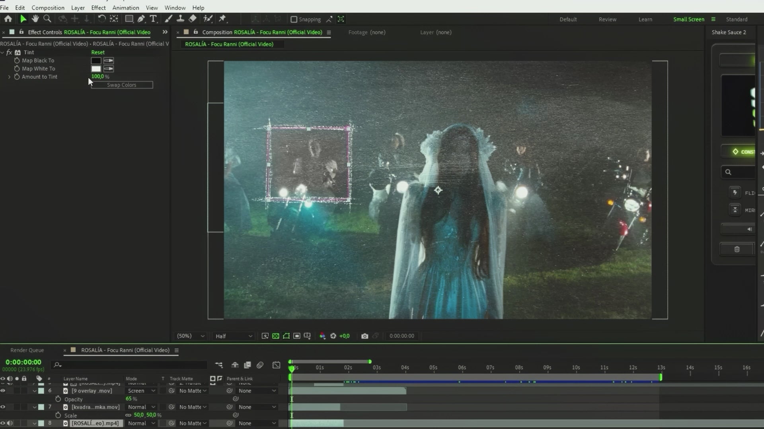Open the parent None dropdown for layer 6

click(x=257, y=391)
